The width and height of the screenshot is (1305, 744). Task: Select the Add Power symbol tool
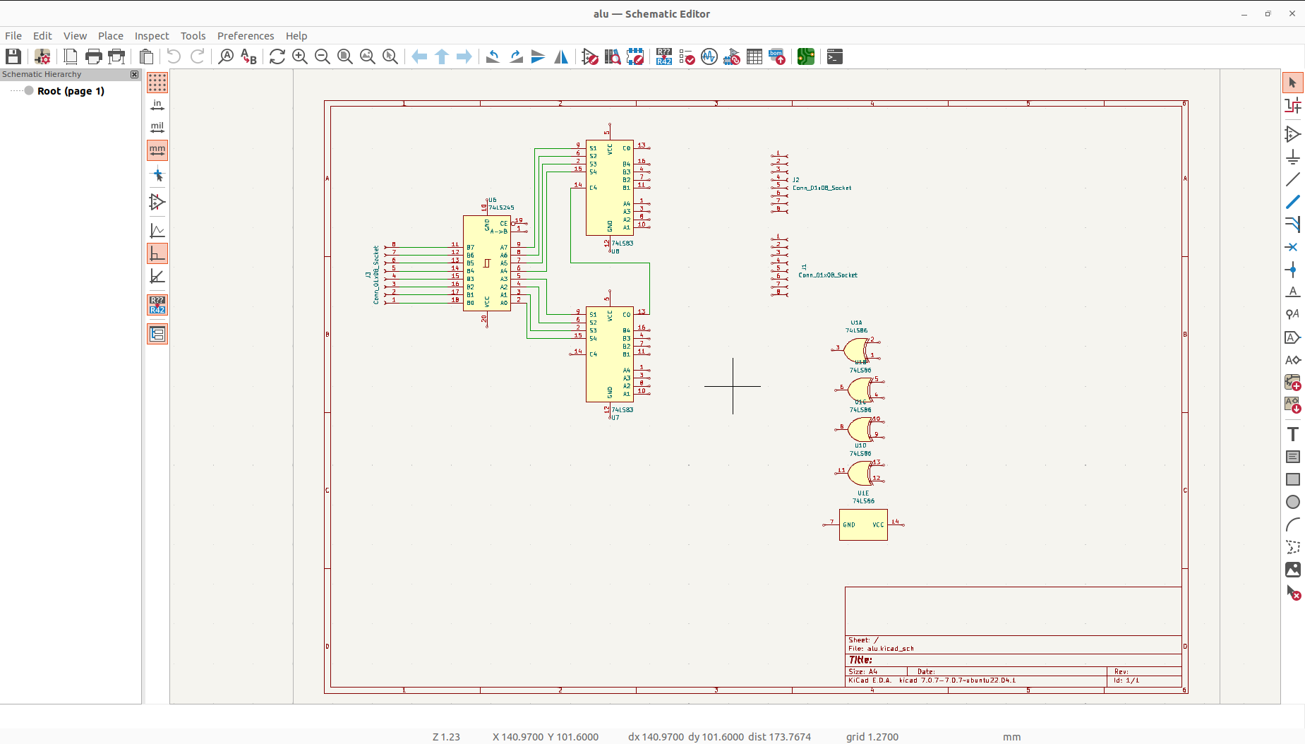coord(1292,157)
